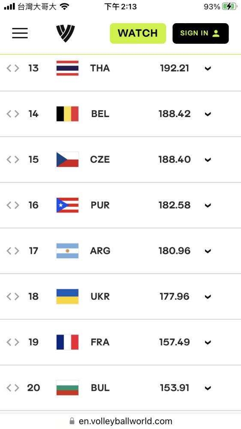Click the WATCH button
Screen dimensions: 241x429
click(138, 33)
